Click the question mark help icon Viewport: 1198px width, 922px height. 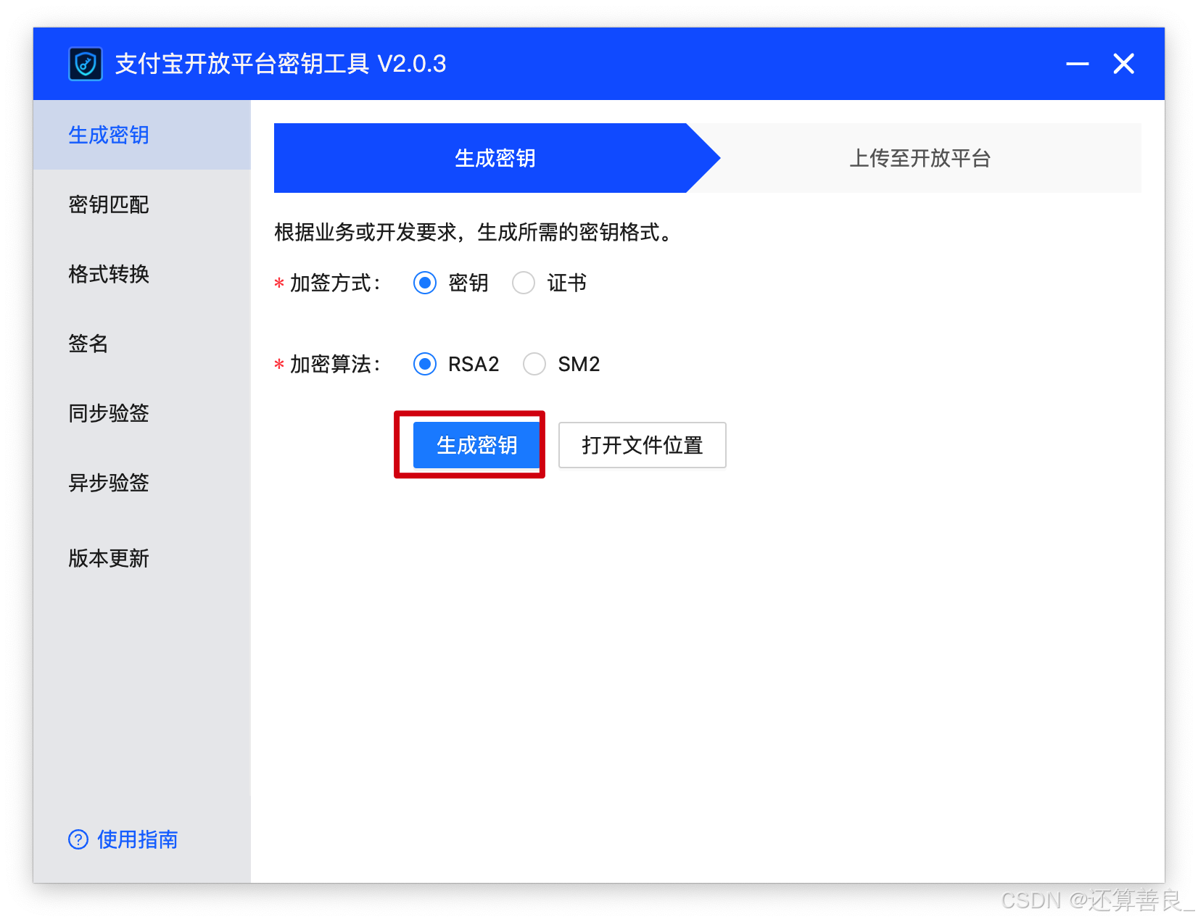click(x=78, y=839)
